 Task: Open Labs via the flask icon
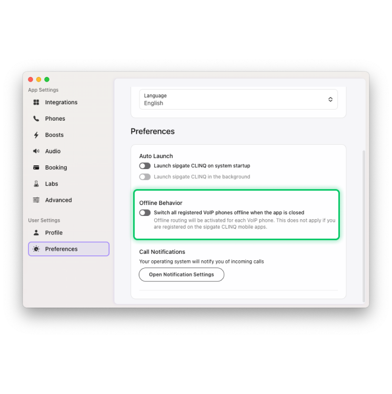[36, 184]
